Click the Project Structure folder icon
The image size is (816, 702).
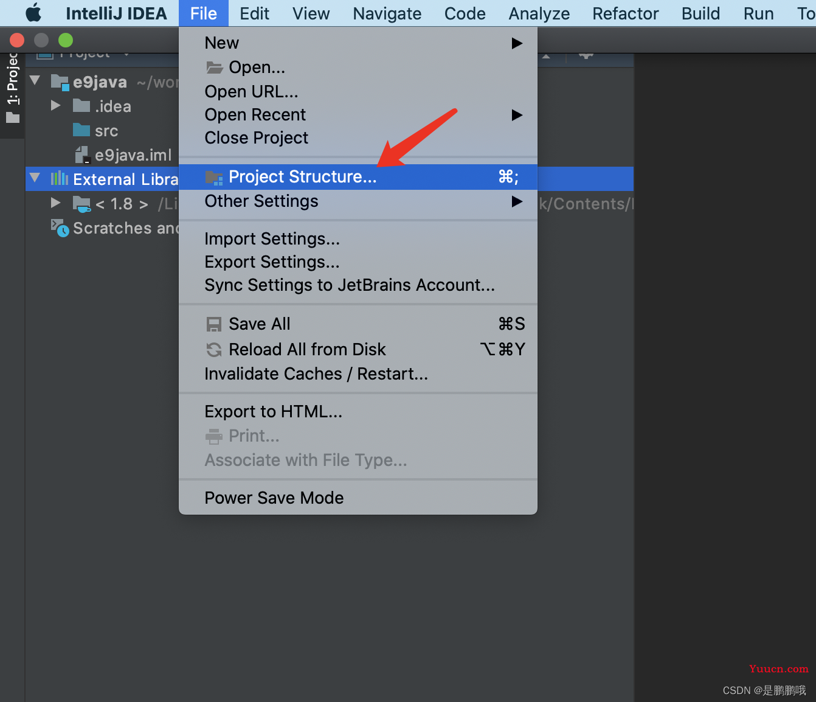pyautogui.click(x=214, y=178)
